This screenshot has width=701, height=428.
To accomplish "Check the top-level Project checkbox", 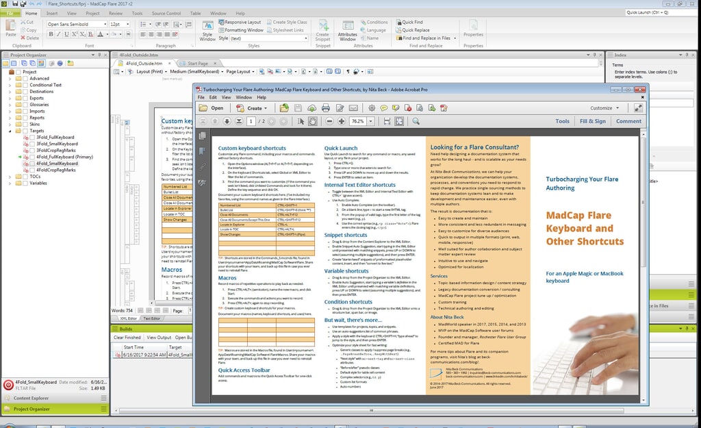I will tap(18, 72).
